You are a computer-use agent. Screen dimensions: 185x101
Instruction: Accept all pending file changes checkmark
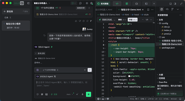coord(90,70)
